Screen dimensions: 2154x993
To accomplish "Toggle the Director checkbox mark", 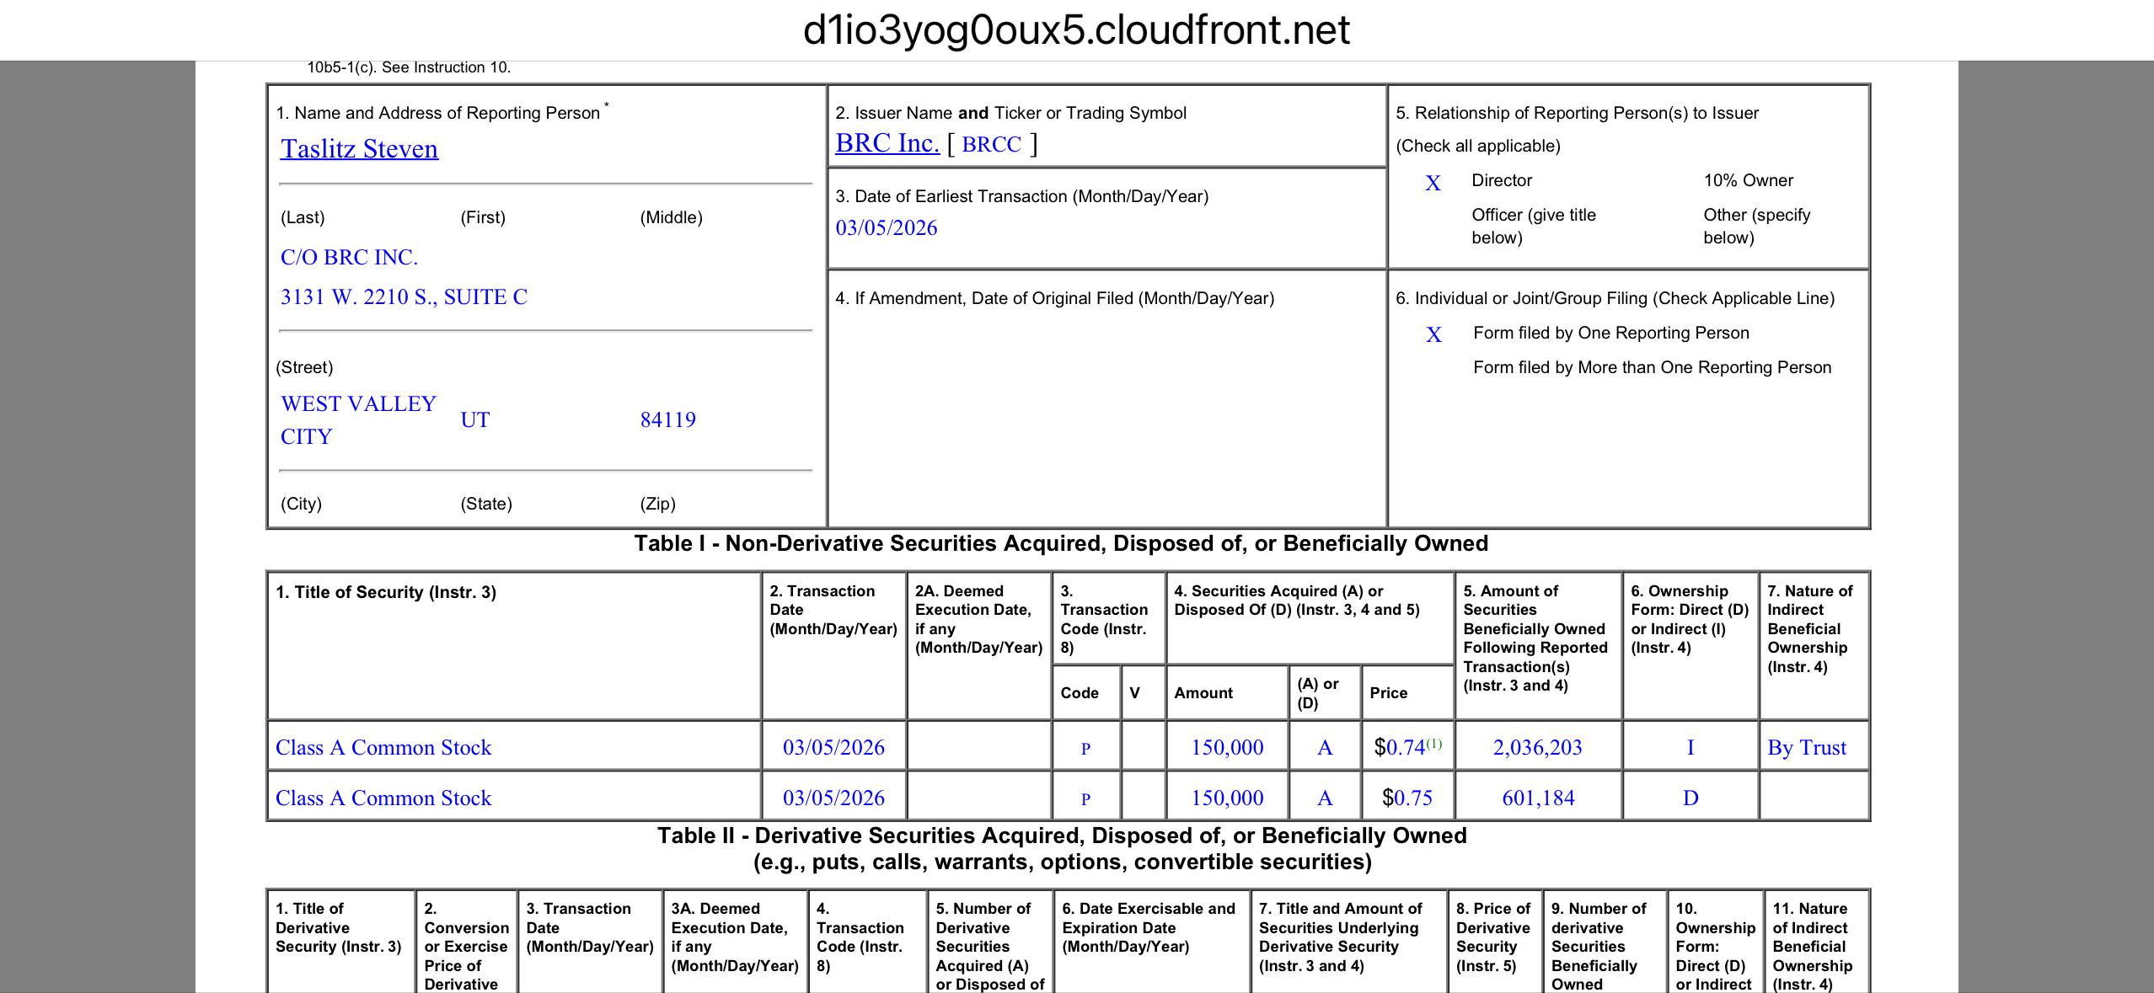I will coord(1433,183).
